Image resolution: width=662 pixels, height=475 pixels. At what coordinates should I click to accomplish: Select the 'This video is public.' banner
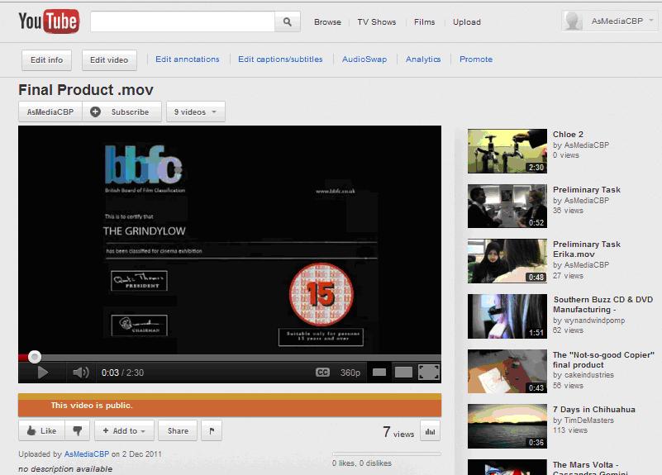coord(230,406)
